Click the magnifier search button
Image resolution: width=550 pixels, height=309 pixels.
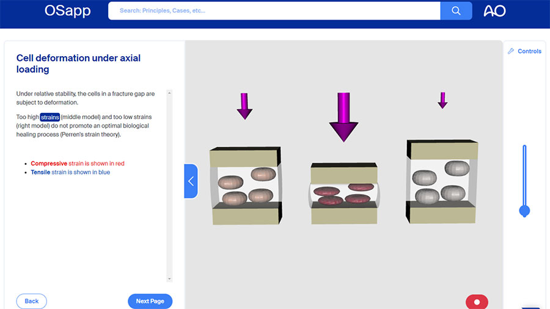[x=456, y=10]
